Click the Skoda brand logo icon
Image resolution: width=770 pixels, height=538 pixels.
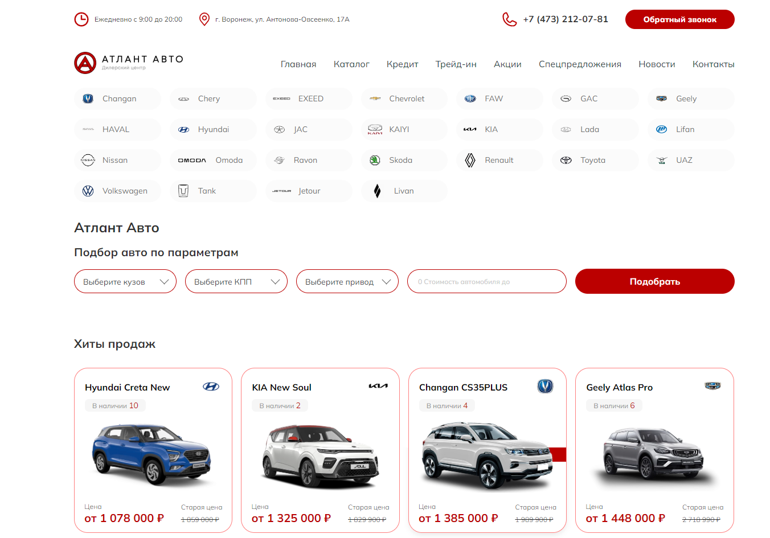pos(375,160)
